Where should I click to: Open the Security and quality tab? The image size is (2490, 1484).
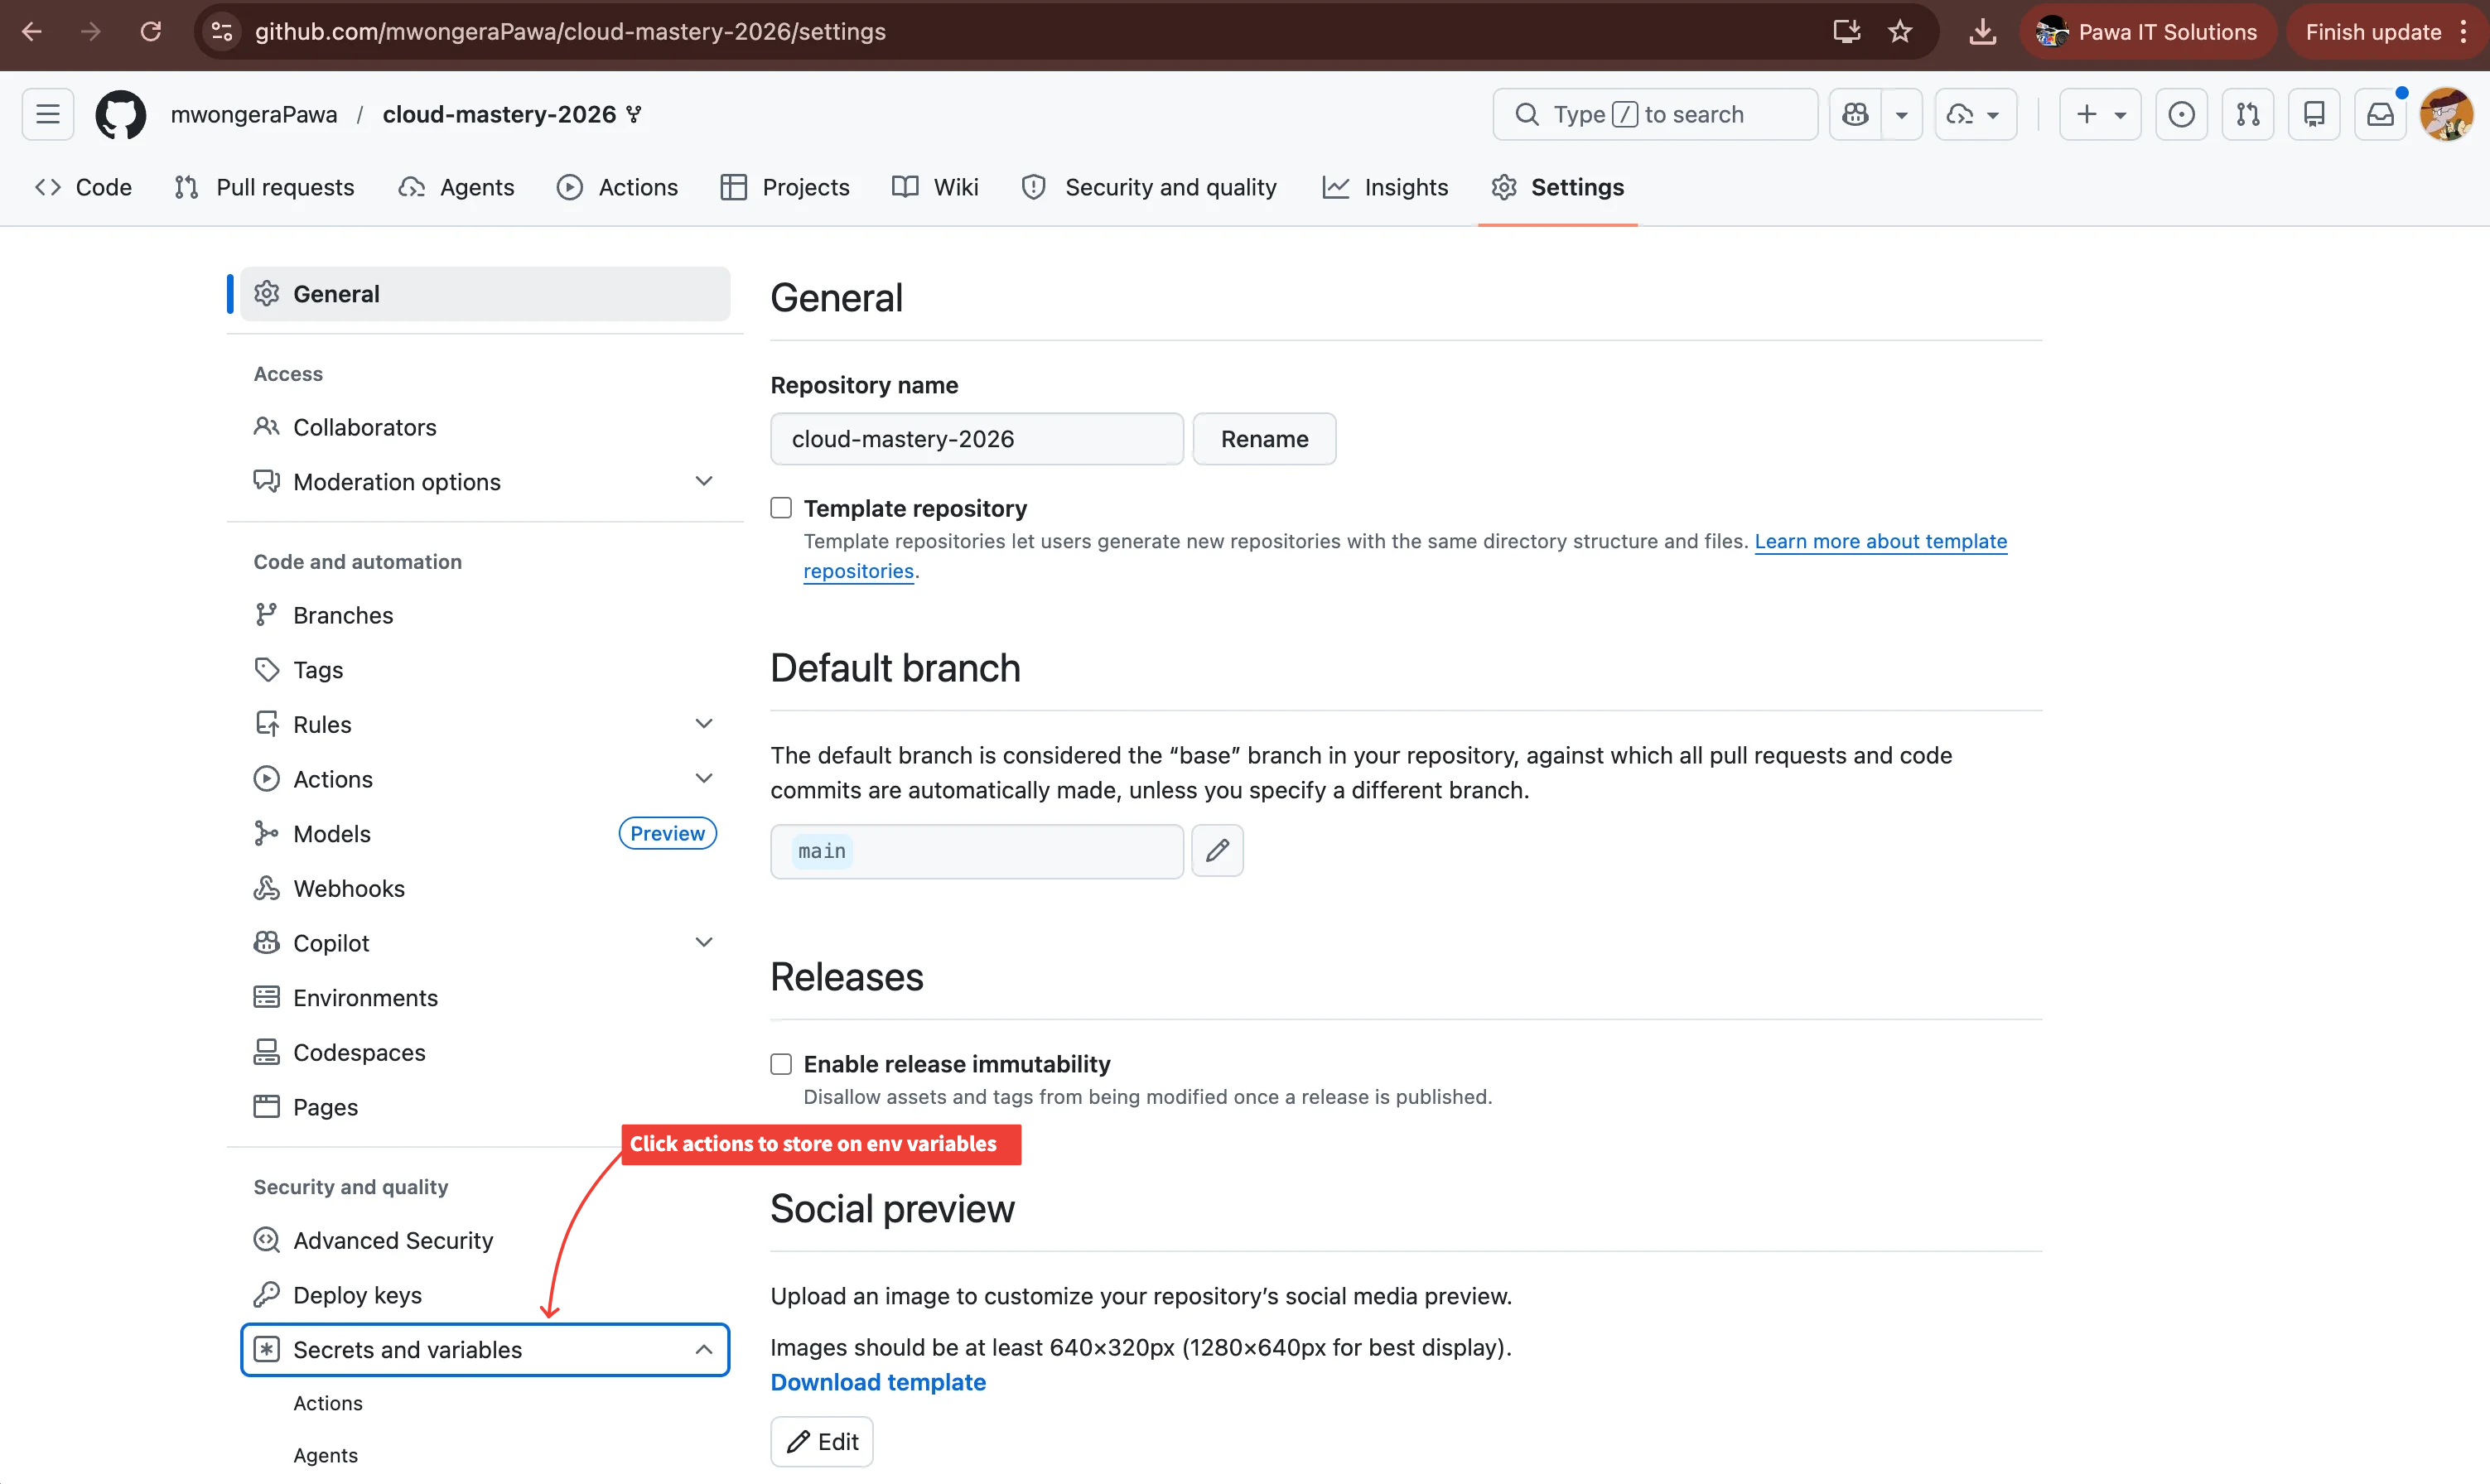point(1150,187)
